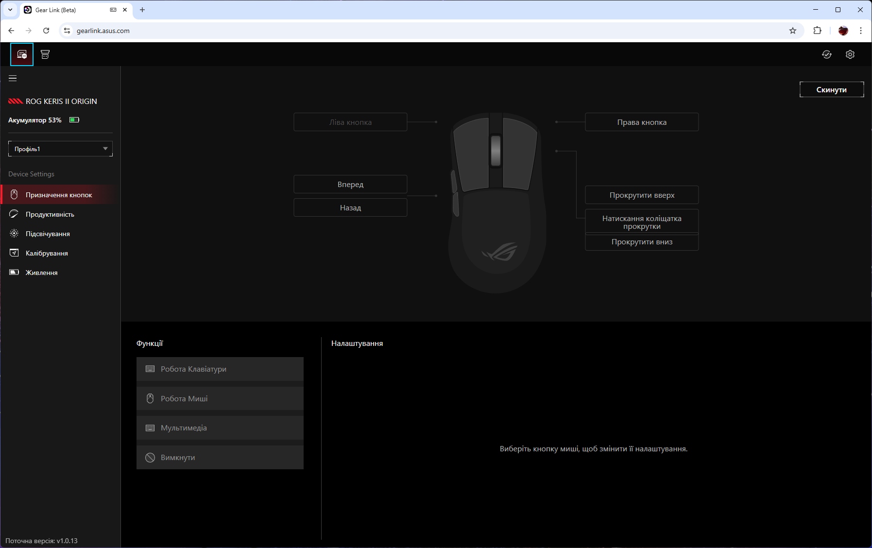
Task: Bookmark this page with star icon
Action: coord(793,31)
